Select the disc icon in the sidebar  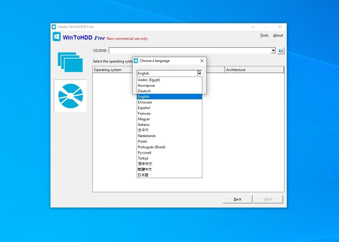pos(71,96)
